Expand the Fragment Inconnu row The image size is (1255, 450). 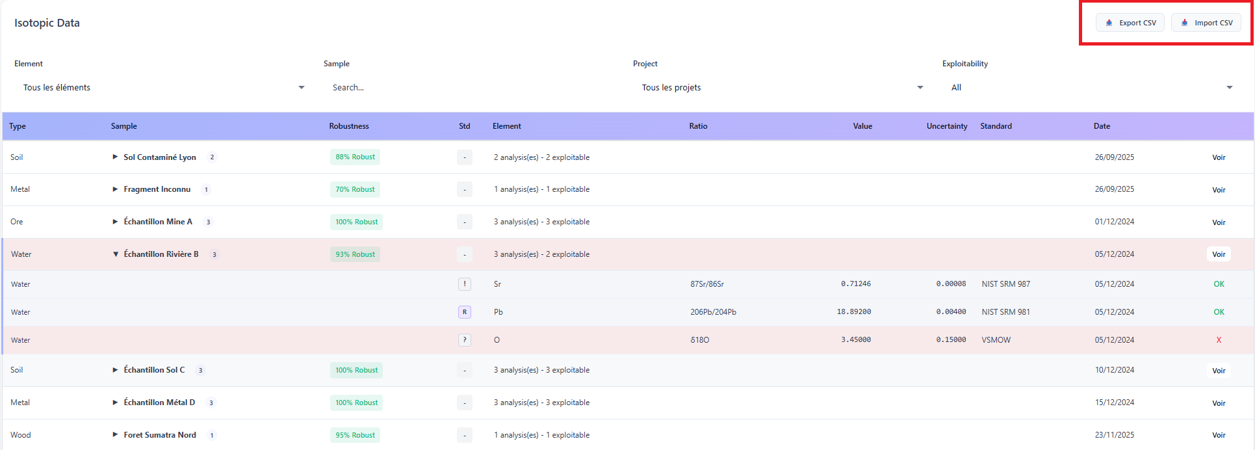[x=115, y=189]
